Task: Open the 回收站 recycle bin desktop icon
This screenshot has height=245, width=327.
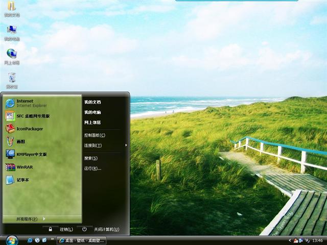Action: (12, 81)
